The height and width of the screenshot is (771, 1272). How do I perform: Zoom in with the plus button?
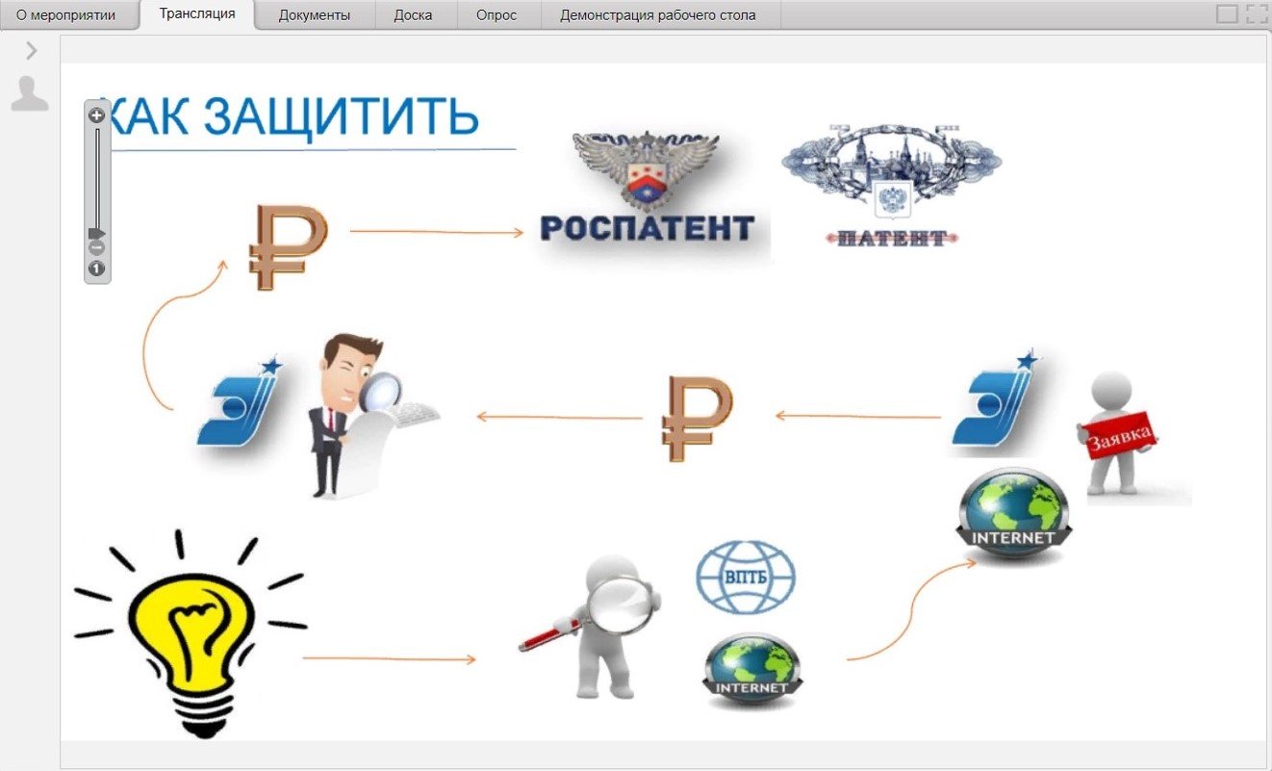pos(96,116)
